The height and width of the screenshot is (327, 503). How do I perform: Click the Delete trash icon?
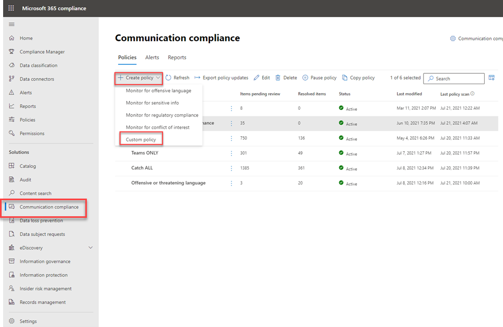click(278, 77)
